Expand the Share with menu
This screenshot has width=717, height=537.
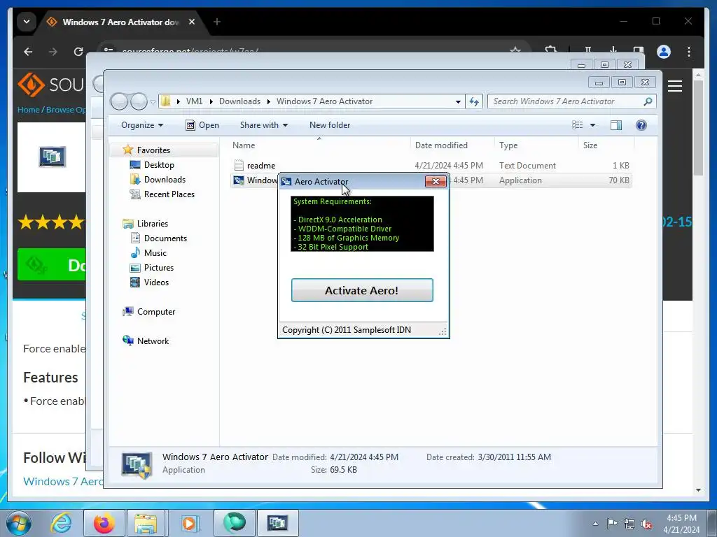(264, 125)
